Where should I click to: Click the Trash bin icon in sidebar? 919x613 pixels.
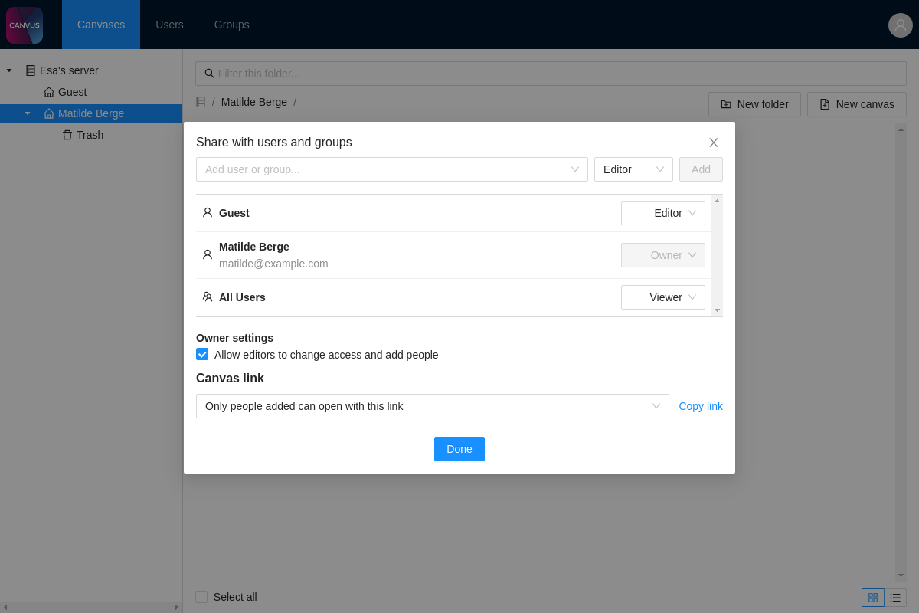[x=67, y=135]
